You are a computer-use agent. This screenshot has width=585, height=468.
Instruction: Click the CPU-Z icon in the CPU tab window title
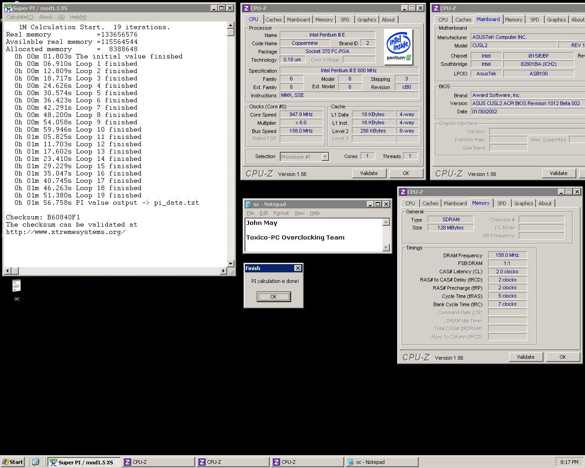coord(246,8)
